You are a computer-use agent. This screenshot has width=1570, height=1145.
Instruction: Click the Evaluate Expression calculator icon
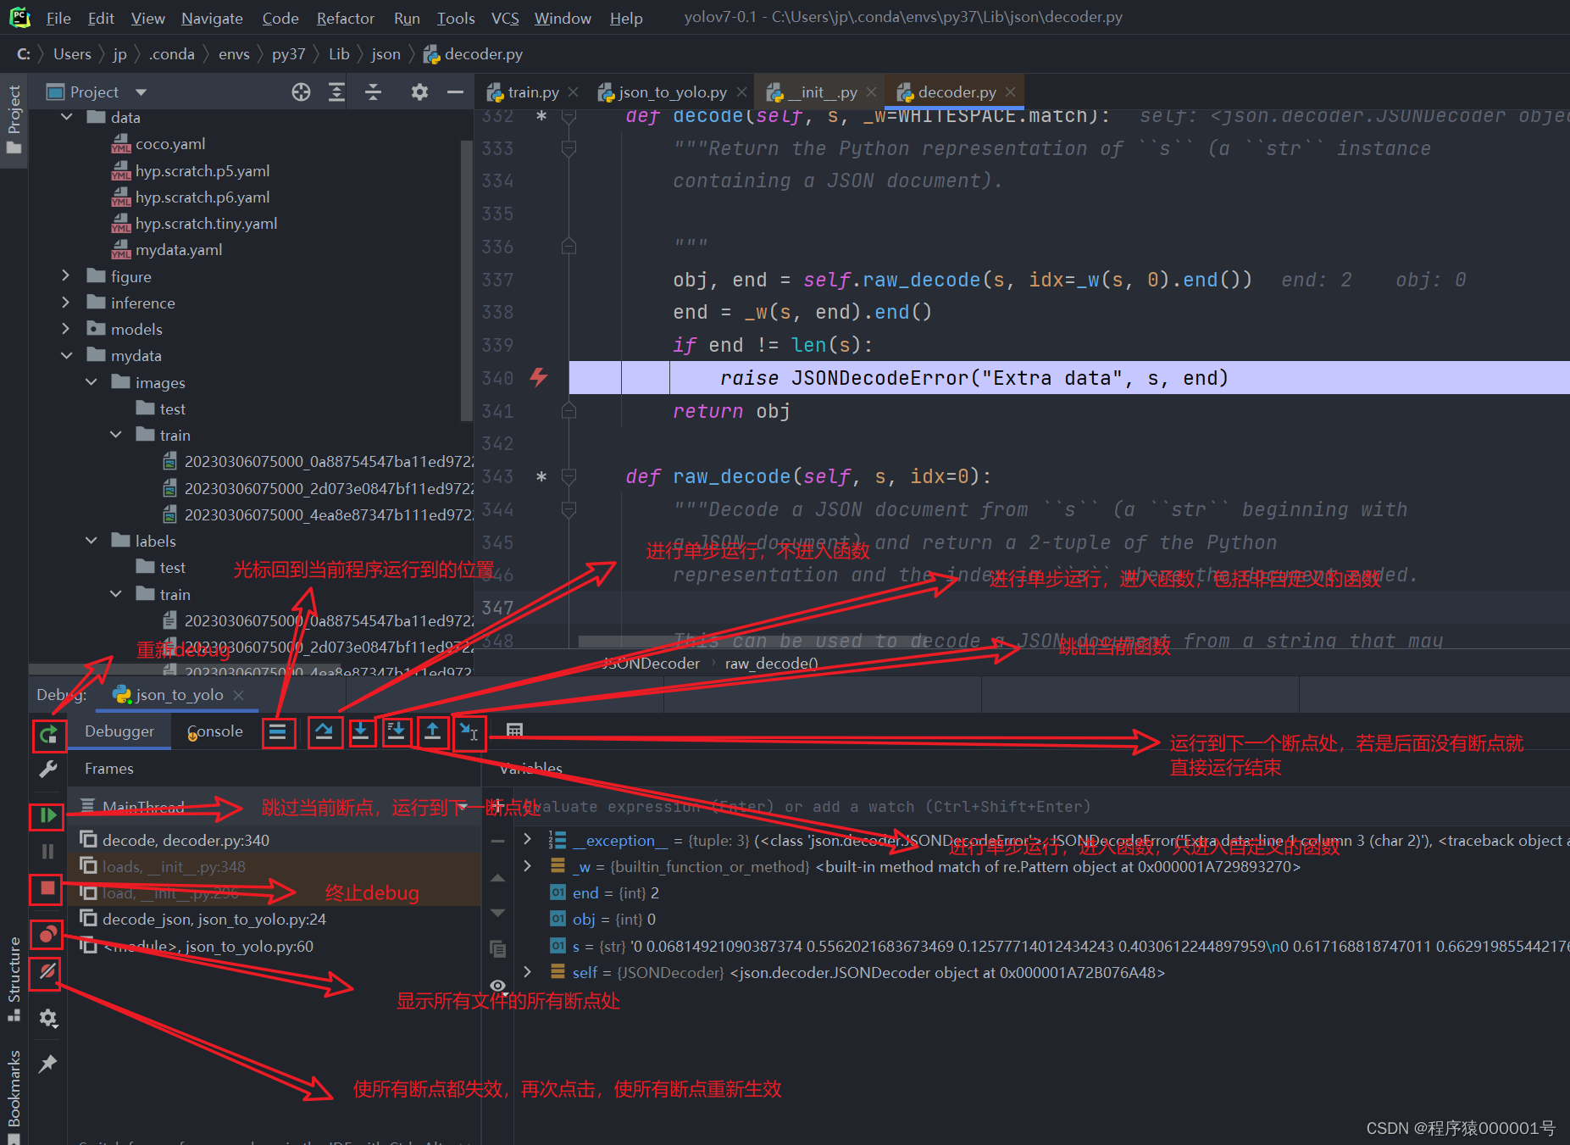[514, 731]
